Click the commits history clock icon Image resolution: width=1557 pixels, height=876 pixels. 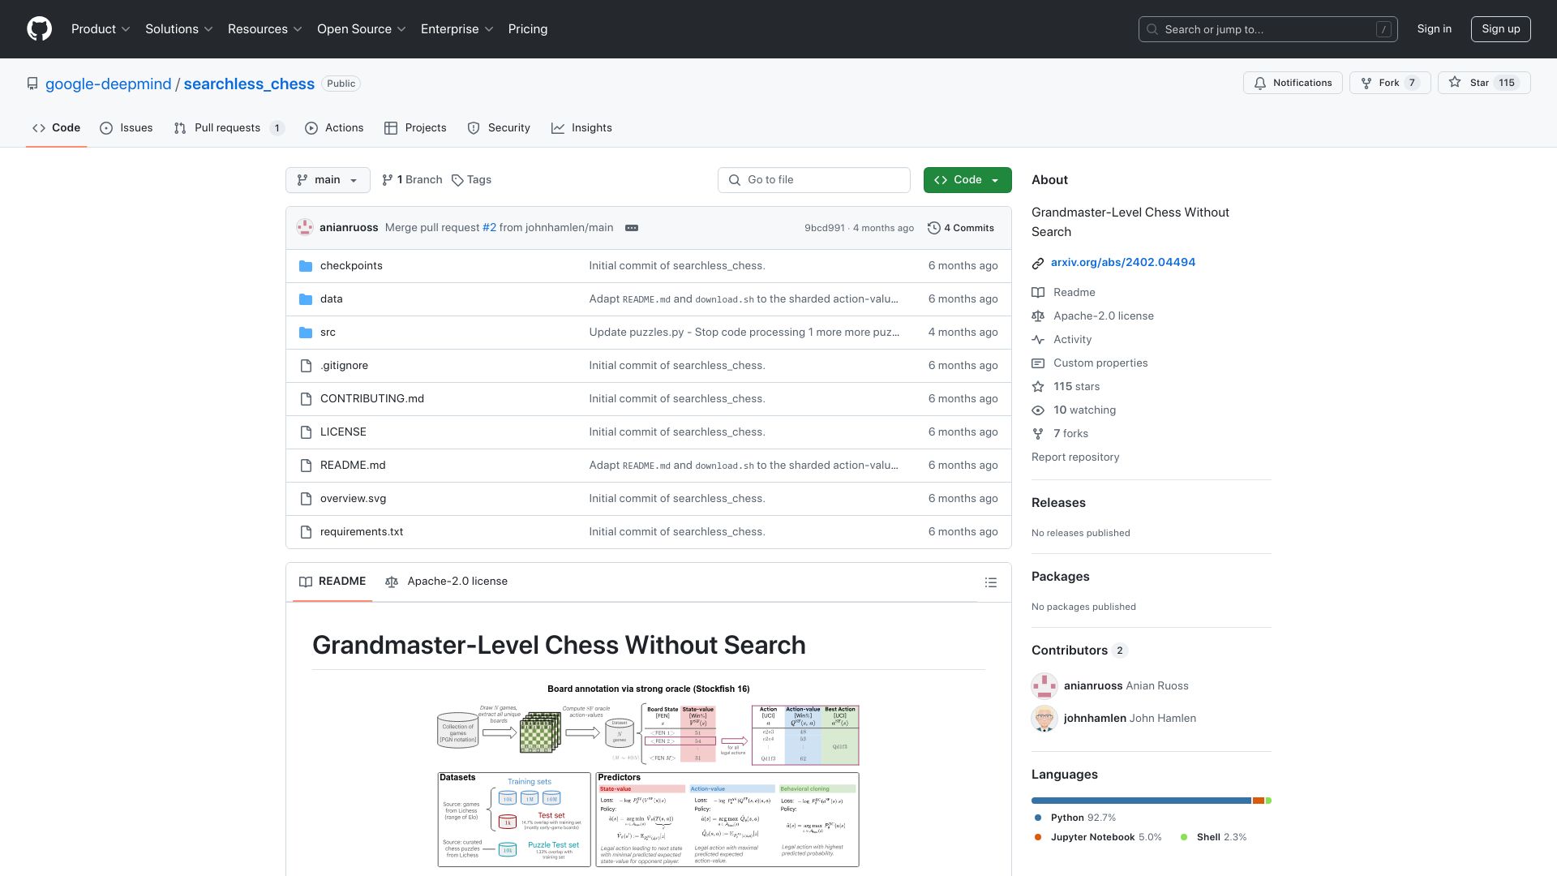pyautogui.click(x=934, y=228)
